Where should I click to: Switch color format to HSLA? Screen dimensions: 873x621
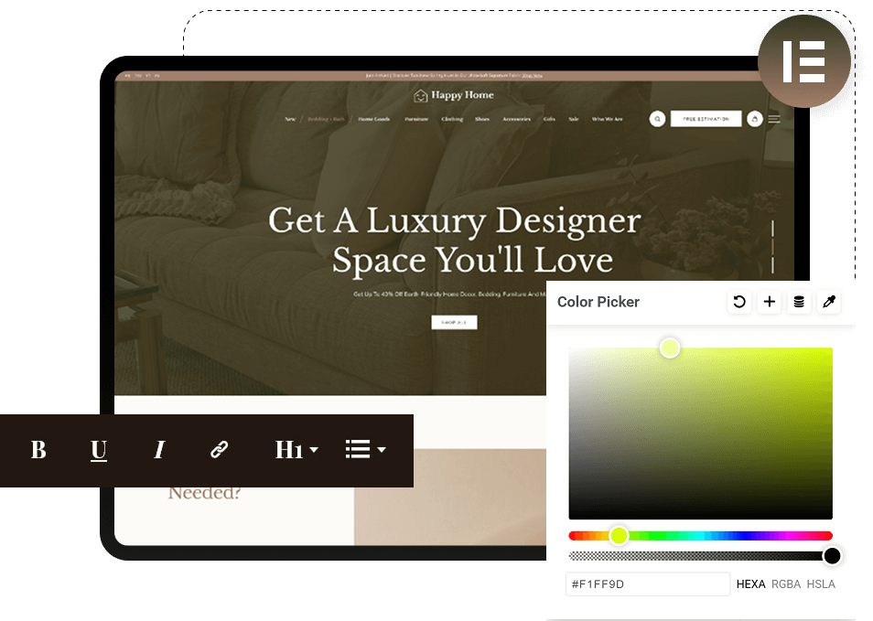820,584
